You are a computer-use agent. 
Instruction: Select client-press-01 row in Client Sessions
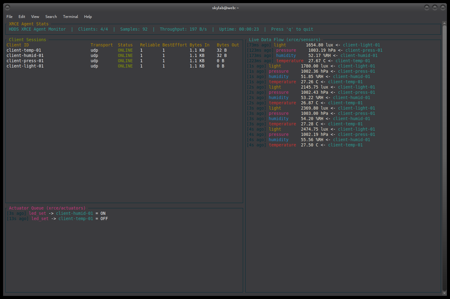click(x=25, y=61)
